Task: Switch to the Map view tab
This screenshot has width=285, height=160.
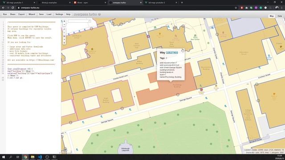Action: coord(272,16)
